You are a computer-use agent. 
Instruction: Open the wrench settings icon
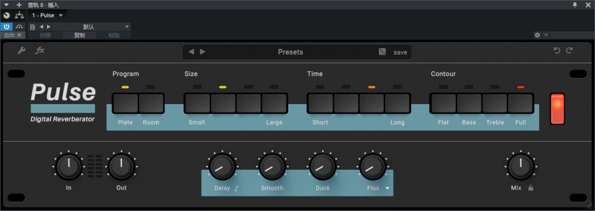(x=21, y=51)
